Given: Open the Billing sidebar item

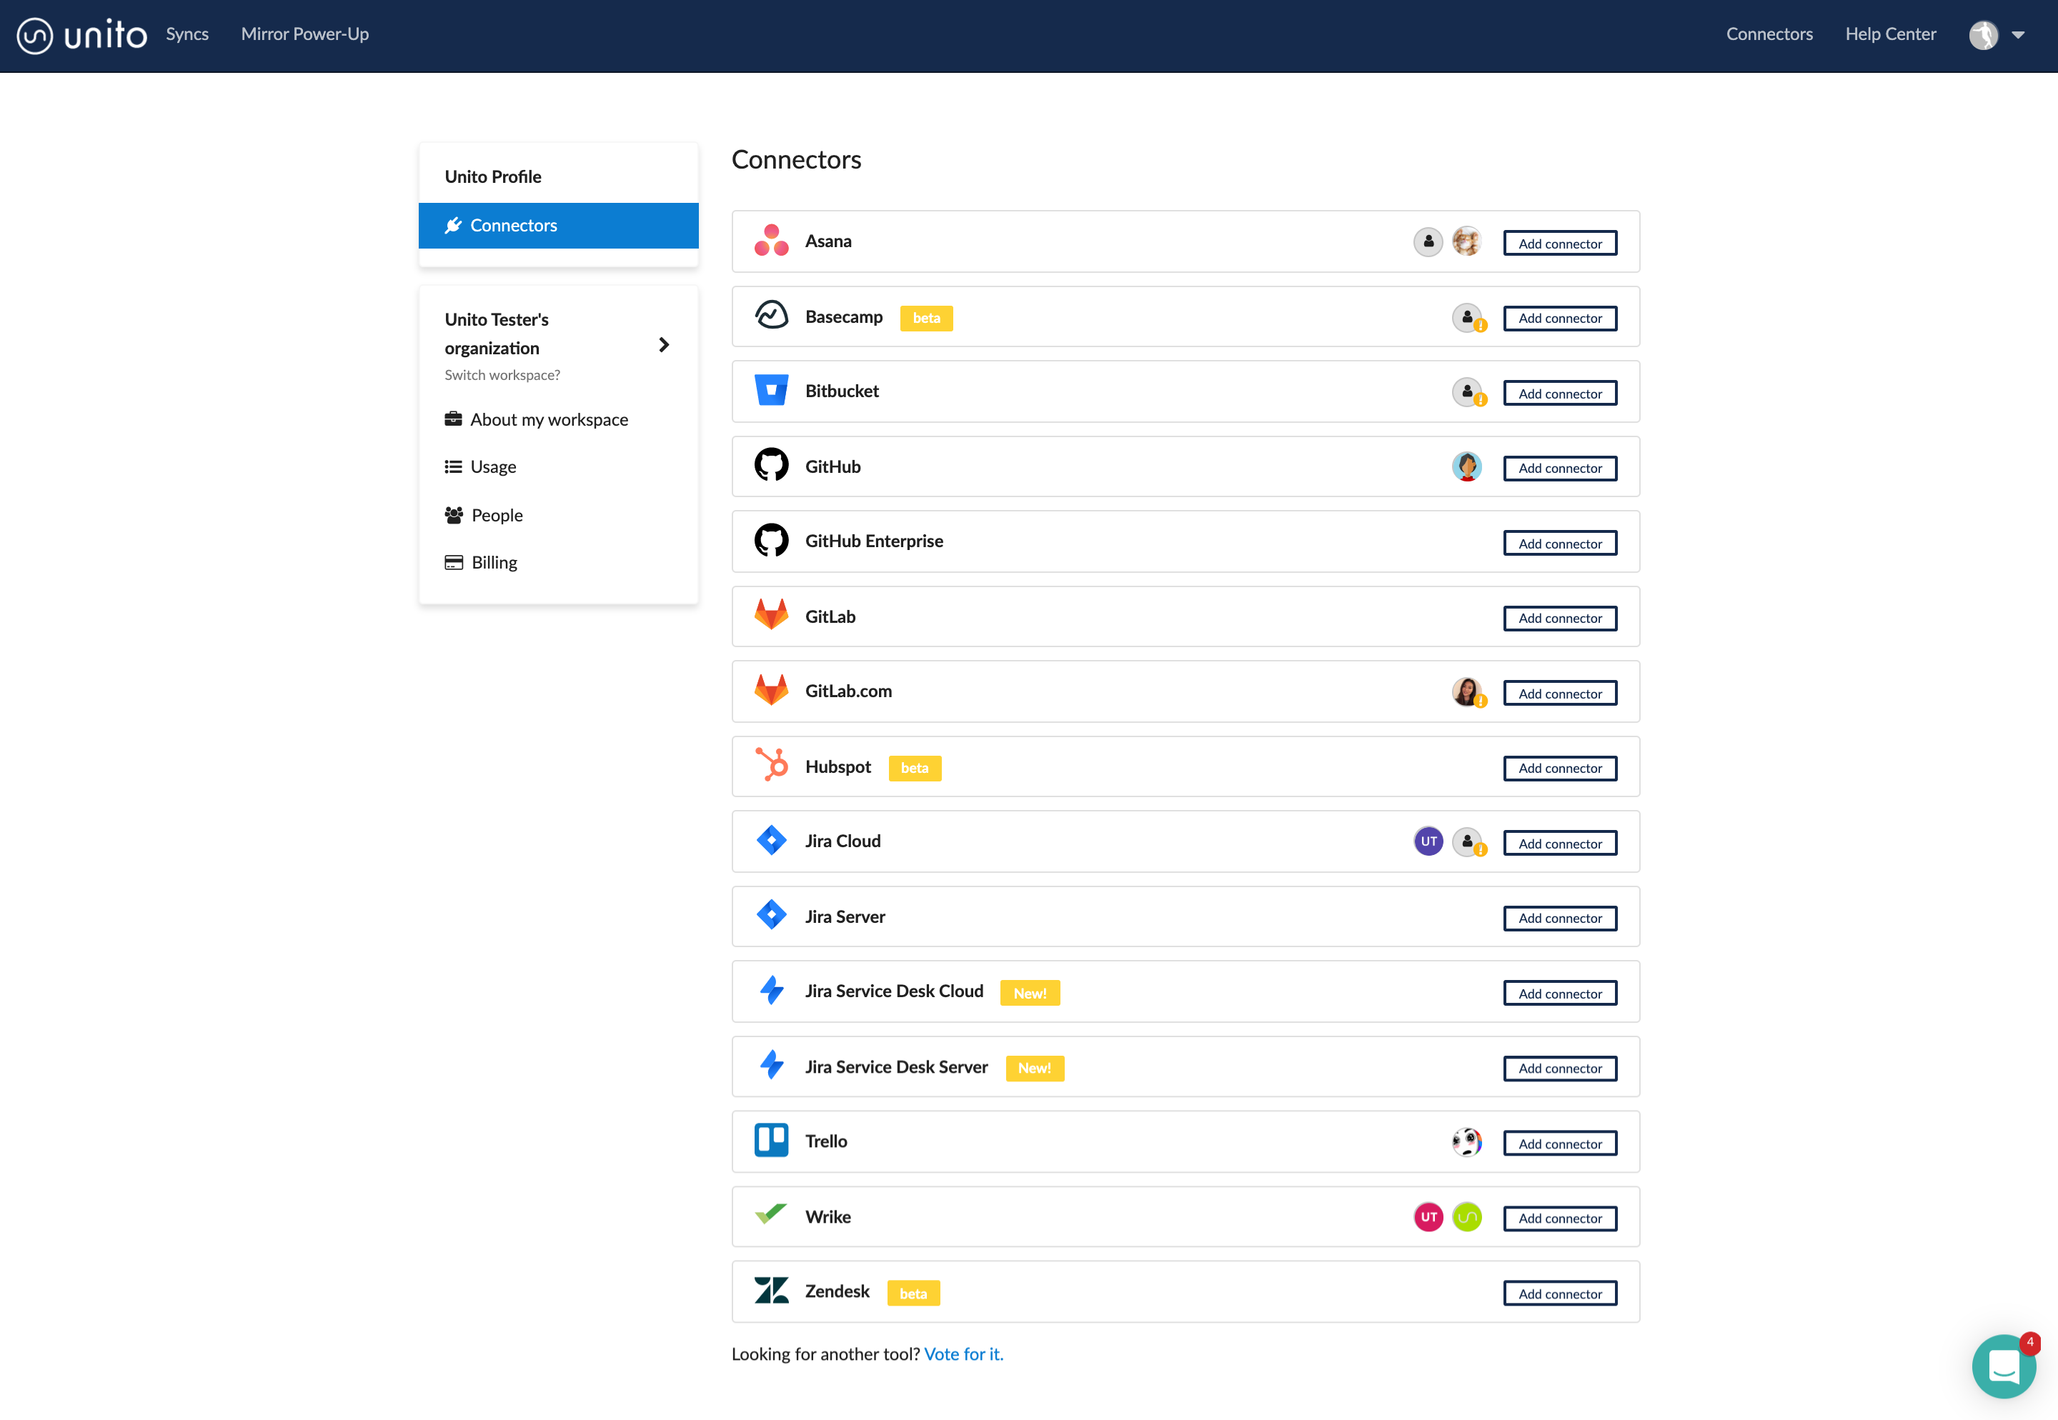Looking at the screenshot, I should (493, 562).
